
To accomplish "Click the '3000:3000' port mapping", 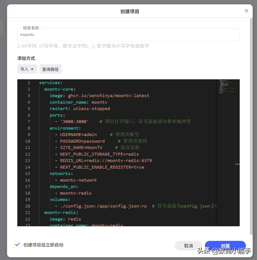I will (74, 122).
